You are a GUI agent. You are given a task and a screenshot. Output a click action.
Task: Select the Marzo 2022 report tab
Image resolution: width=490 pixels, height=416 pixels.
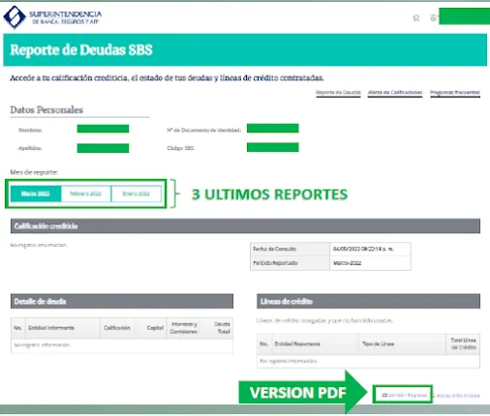36,193
